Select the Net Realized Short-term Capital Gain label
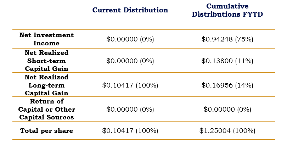 pos(46,61)
